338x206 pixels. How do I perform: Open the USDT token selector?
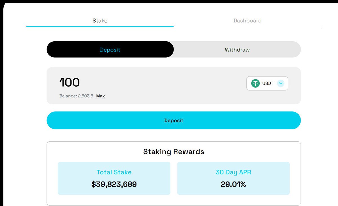[267, 83]
